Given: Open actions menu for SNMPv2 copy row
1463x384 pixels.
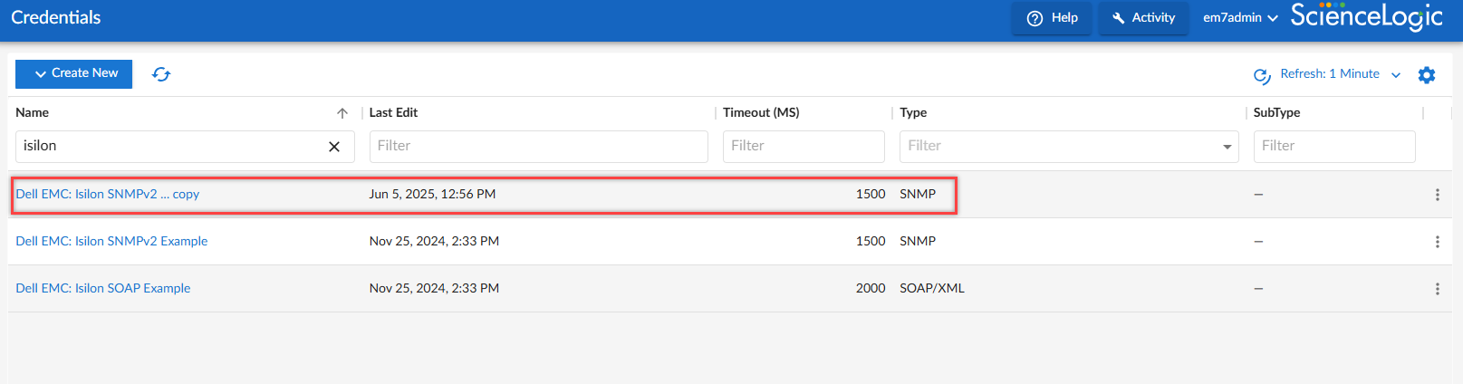Looking at the screenshot, I should (x=1437, y=195).
